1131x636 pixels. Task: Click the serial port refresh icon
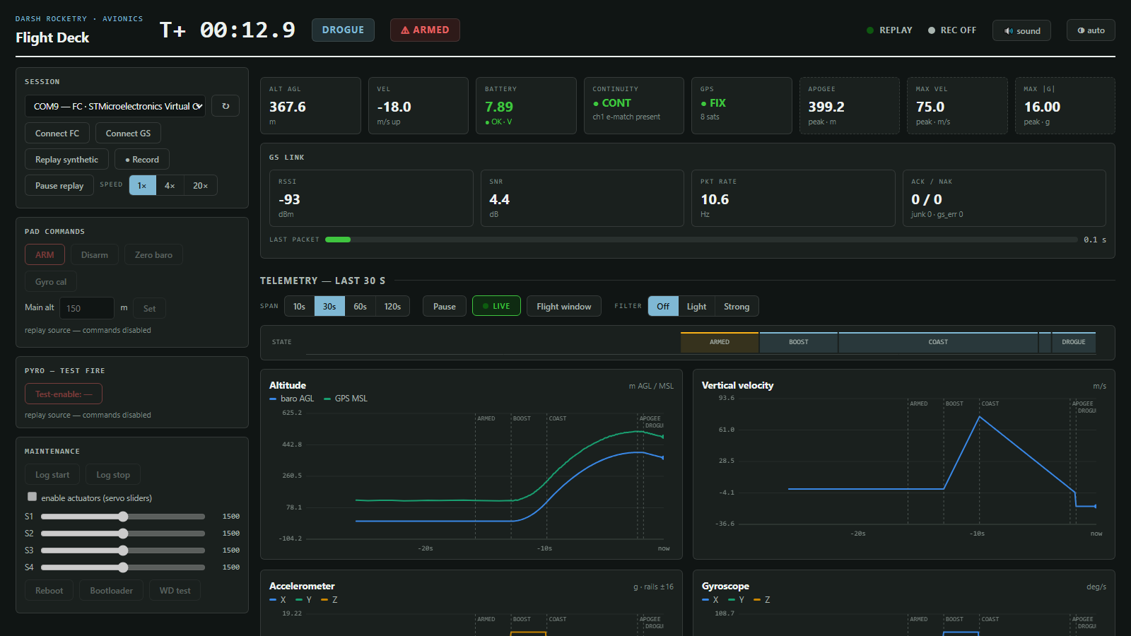tap(225, 106)
